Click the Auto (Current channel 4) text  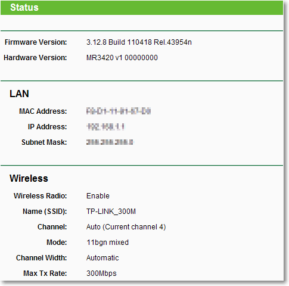coord(126,227)
